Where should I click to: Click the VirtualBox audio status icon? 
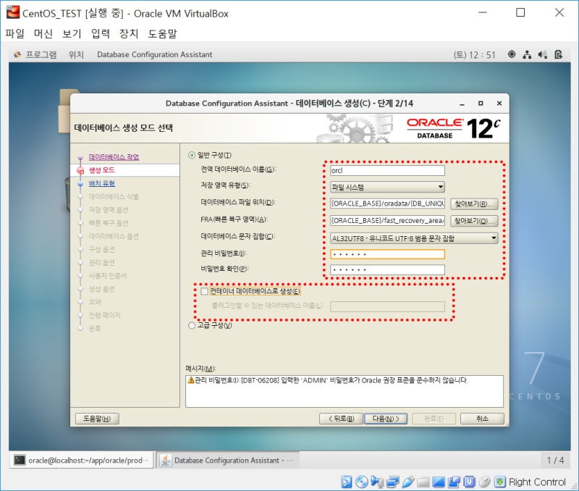(377, 482)
